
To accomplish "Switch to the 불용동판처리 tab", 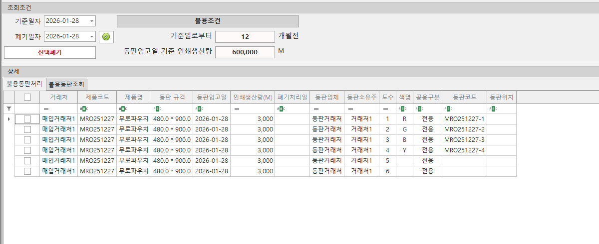I will [x=24, y=84].
